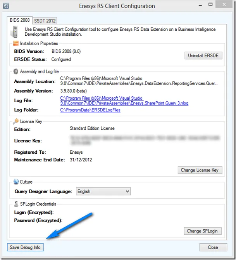The width and height of the screenshot is (236, 260).
Task: Click the RS application icon in title bar
Action: [6, 5]
